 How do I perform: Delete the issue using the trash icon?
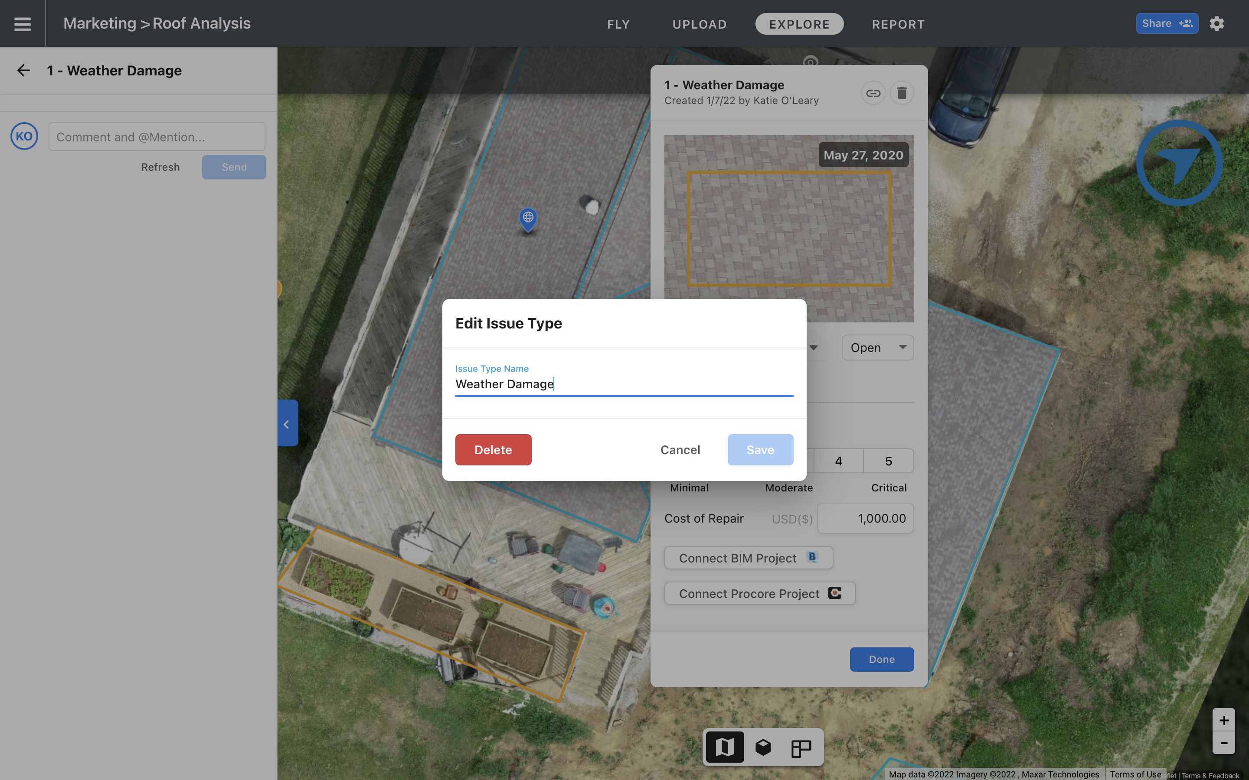(902, 93)
